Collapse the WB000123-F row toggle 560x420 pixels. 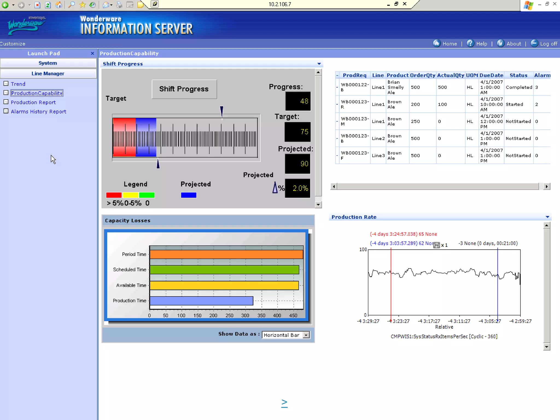pos(337,156)
